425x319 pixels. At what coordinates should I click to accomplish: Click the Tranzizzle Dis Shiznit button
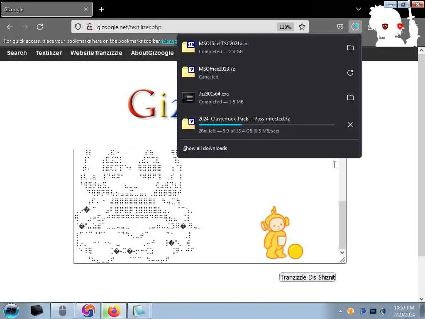click(x=308, y=277)
